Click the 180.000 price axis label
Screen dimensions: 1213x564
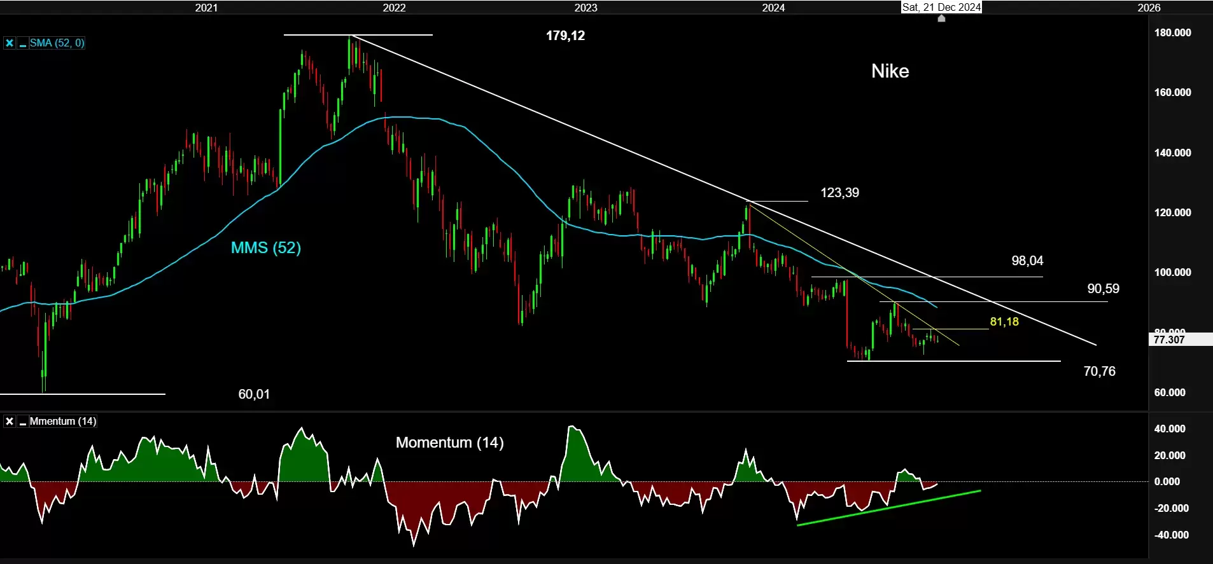tap(1172, 33)
